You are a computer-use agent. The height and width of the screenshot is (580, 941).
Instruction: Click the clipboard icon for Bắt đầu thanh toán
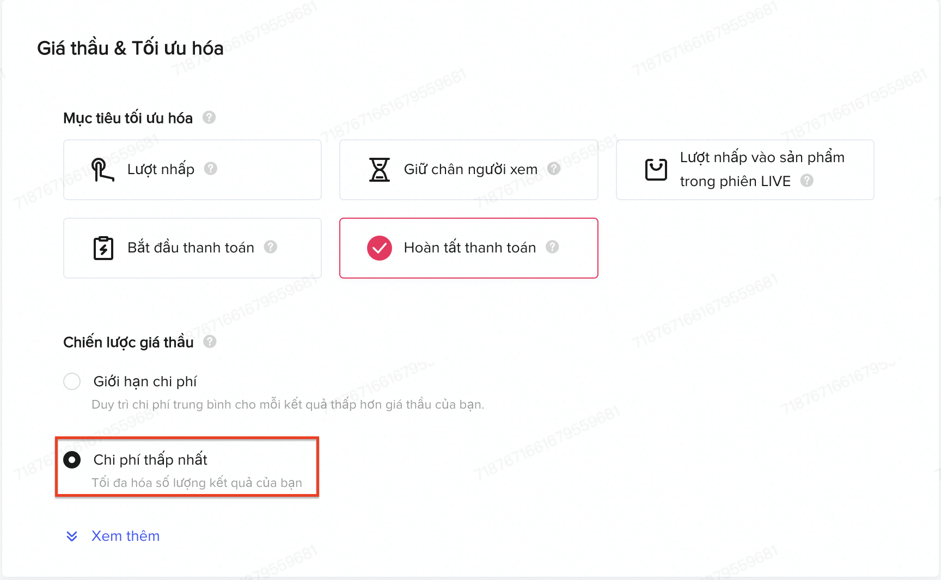[x=103, y=248]
